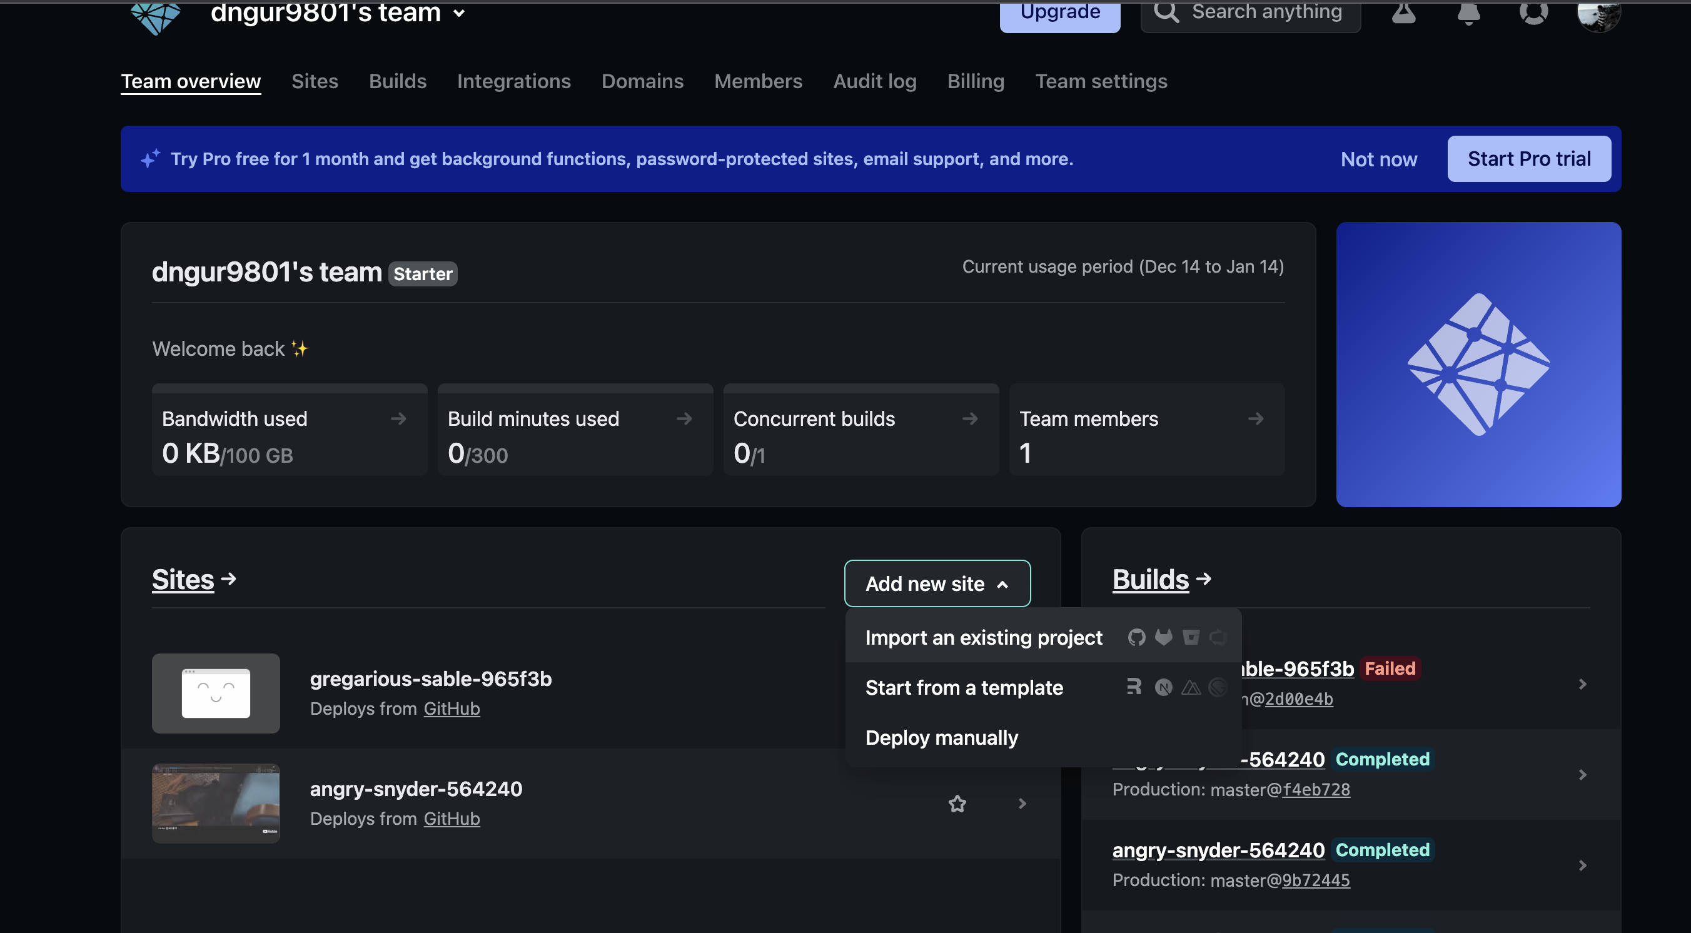Open notifications bell icon
1691x933 pixels.
pos(1468,13)
